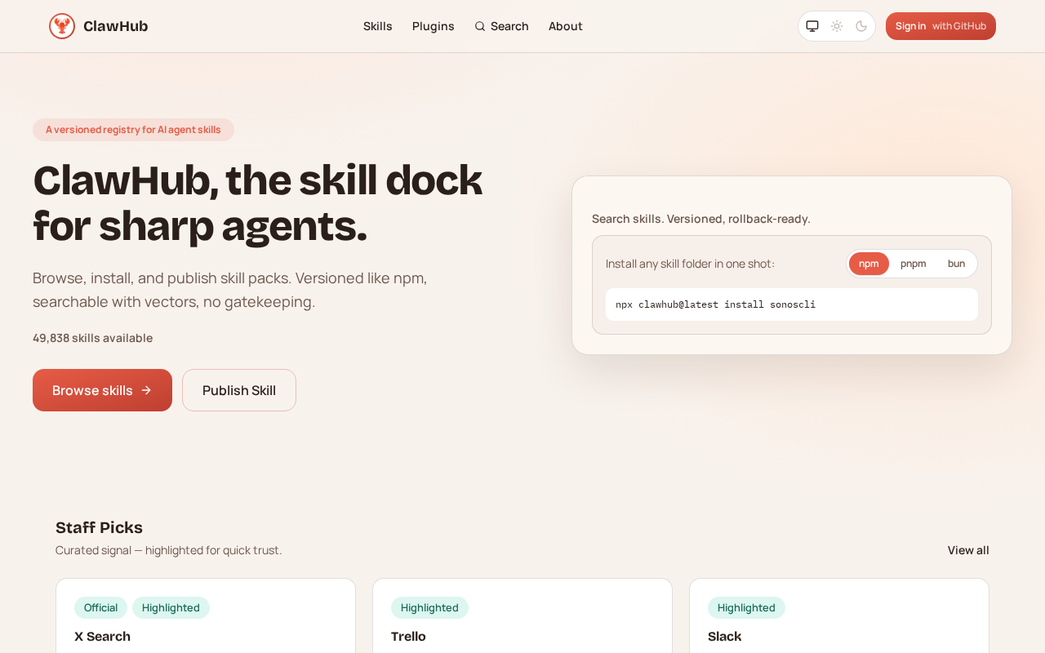Select light mode with the sun icon
1045x653 pixels.
[836, 25]
